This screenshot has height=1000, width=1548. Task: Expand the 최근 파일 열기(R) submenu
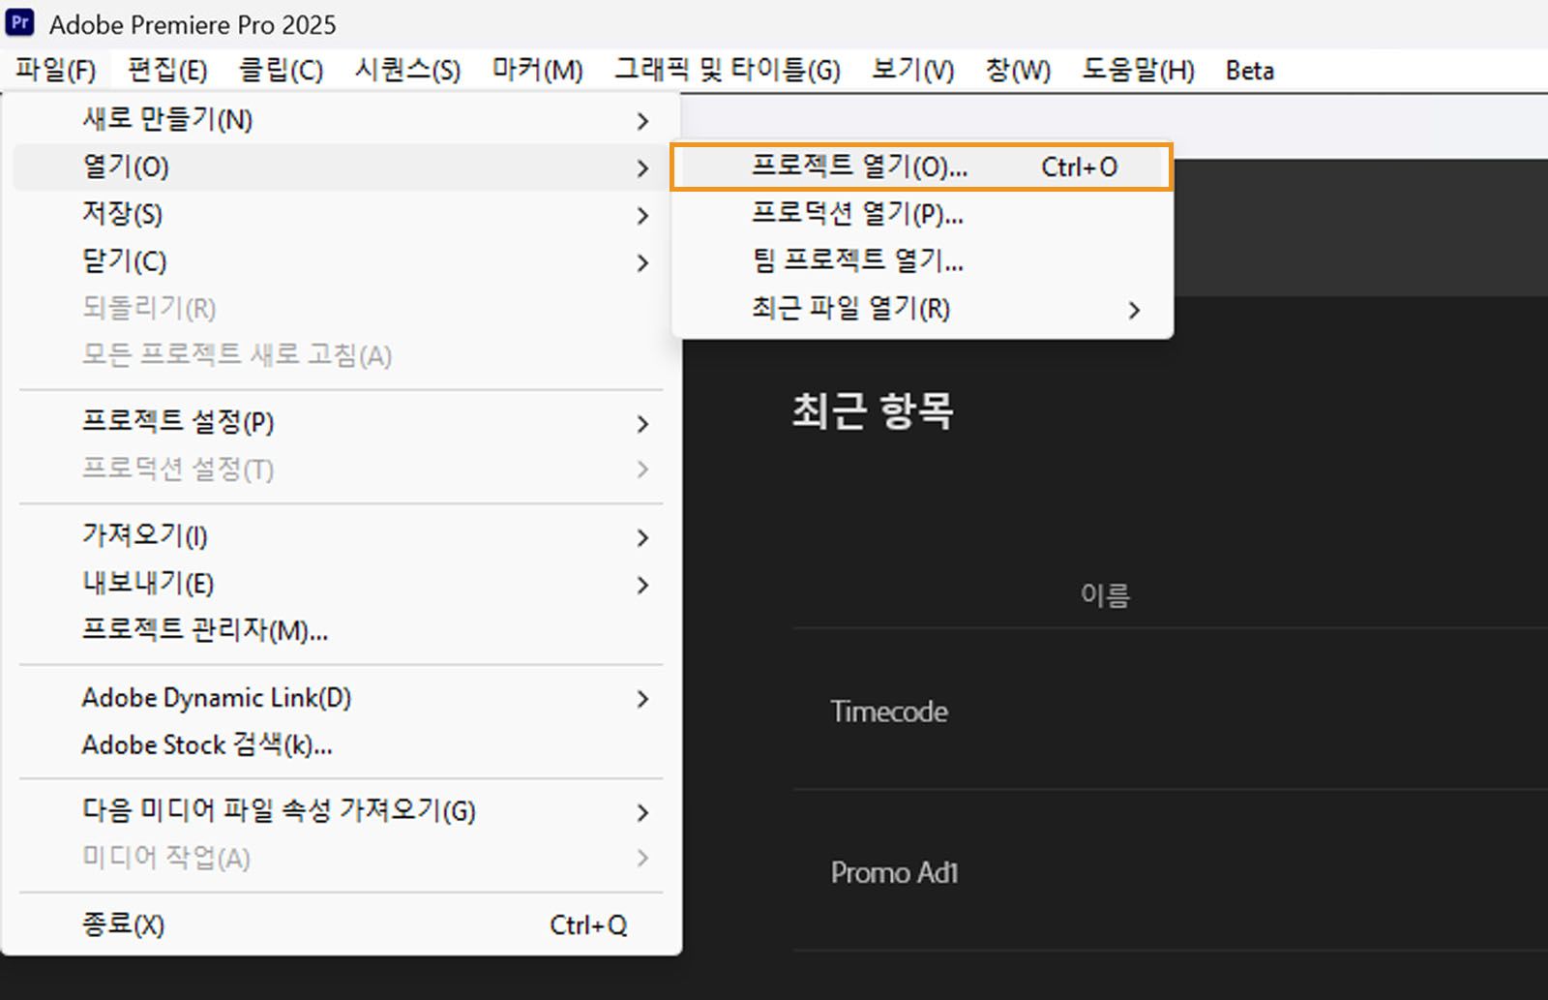point(921,309)
